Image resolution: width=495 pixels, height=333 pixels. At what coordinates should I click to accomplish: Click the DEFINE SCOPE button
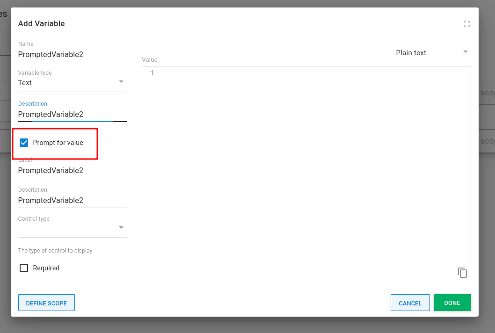point(46,303)
